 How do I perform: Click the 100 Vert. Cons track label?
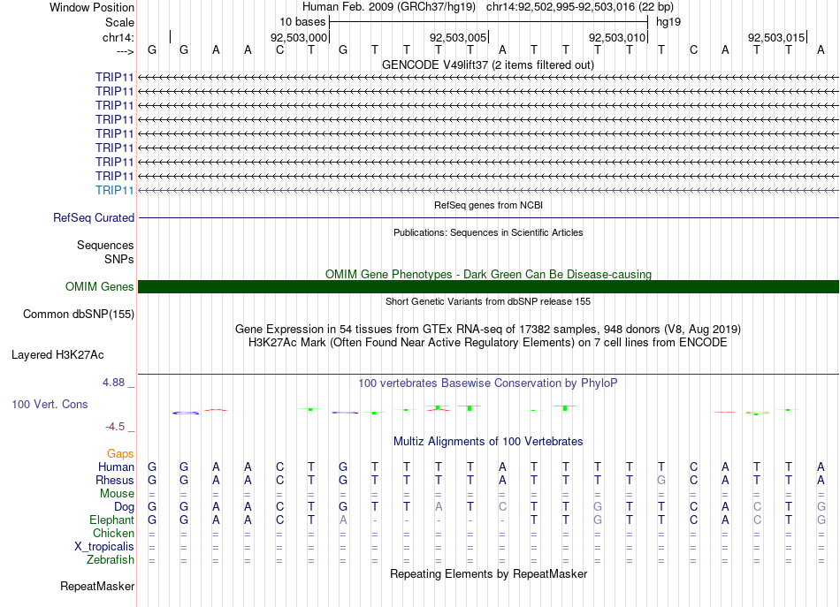pyautogui.click(x=50, y=404)
